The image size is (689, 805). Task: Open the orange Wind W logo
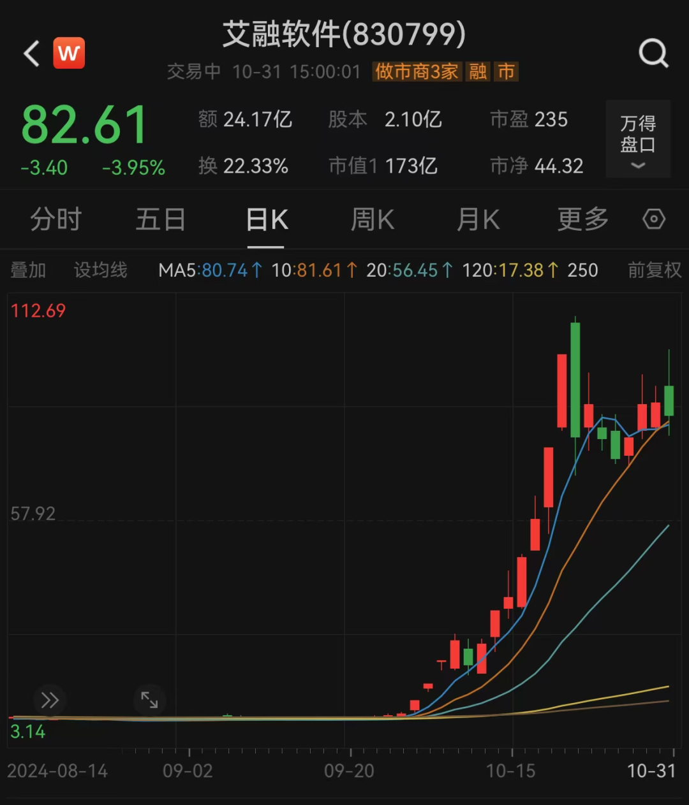69,53
